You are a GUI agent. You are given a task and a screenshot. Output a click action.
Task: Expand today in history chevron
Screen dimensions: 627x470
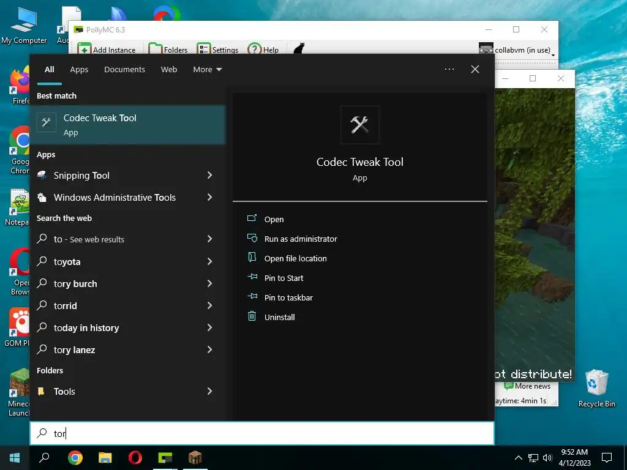point(209,327)
